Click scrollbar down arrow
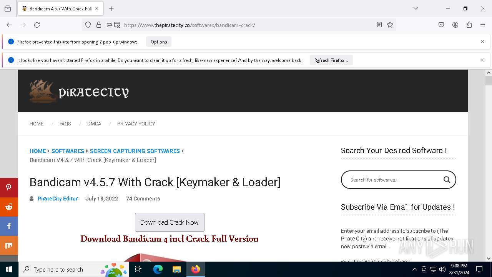Image resolution: width=492 pixels, height=277 pixels. tap(489, 259)
